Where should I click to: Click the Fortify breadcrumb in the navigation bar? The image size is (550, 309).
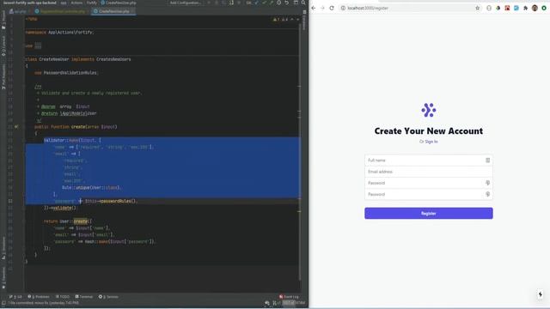coord(92,3)
